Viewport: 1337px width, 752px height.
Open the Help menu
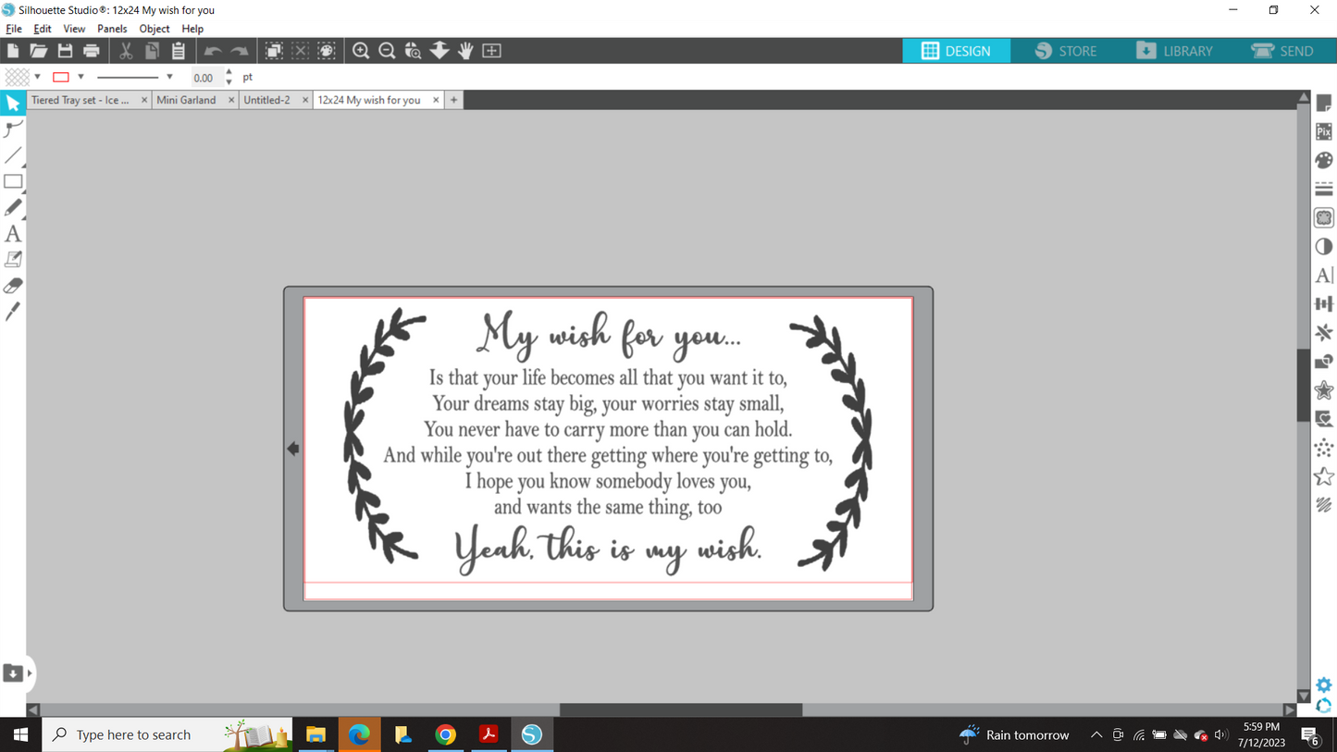coord(192,29)
